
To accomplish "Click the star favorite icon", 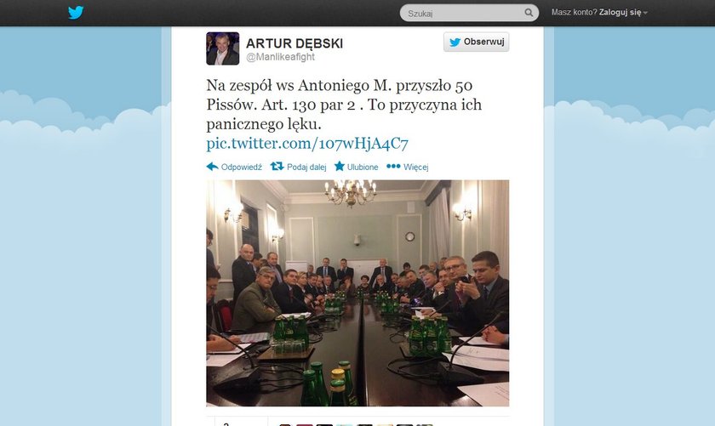I will [340, 166].
